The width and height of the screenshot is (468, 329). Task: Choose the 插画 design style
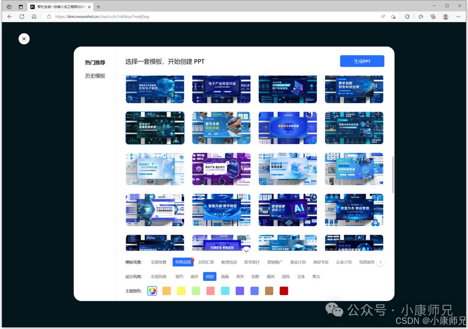point(225,276)
